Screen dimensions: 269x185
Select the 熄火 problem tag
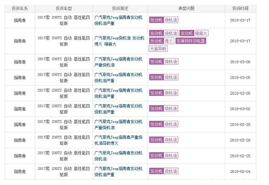169,41
